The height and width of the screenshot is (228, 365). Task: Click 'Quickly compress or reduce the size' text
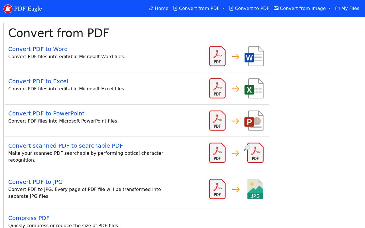pyautogui.click(x=64, y=225)
